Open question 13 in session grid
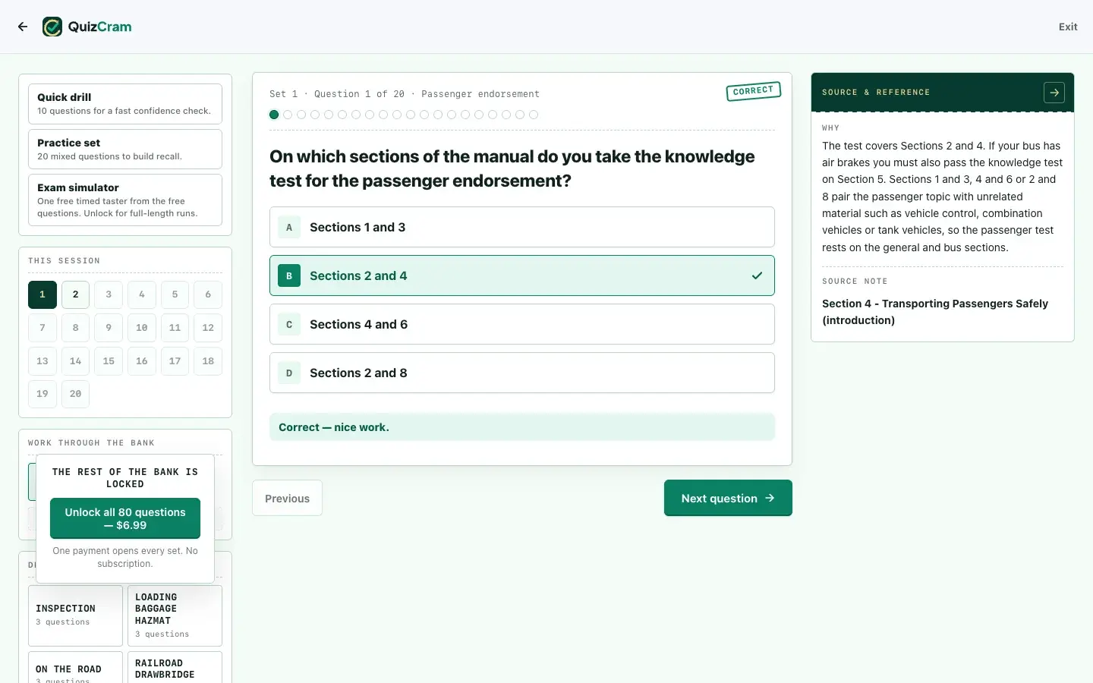 coord(43,361)
